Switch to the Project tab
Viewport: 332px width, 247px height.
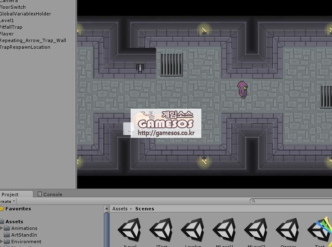[x=16, y=194]
